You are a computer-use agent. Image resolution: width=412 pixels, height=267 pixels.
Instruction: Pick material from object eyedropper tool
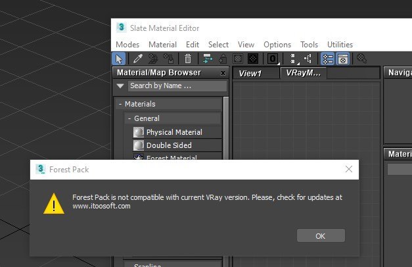[138, 59]
